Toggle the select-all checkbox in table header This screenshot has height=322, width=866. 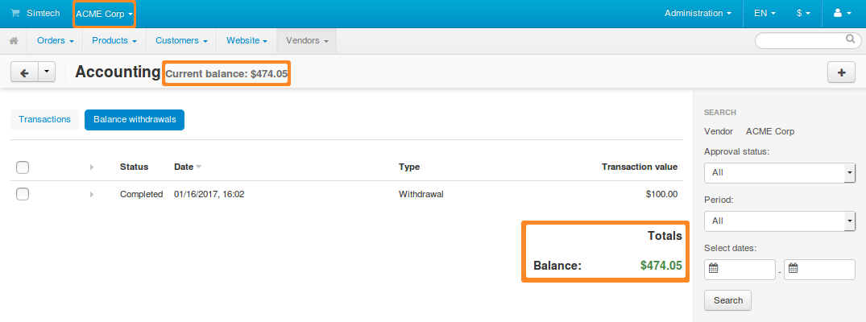point(23,167)
